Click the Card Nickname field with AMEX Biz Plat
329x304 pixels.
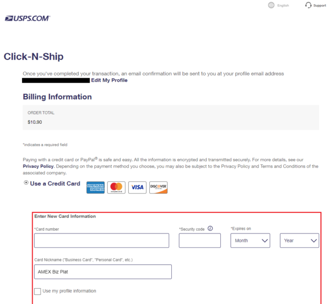pos(103,272)
